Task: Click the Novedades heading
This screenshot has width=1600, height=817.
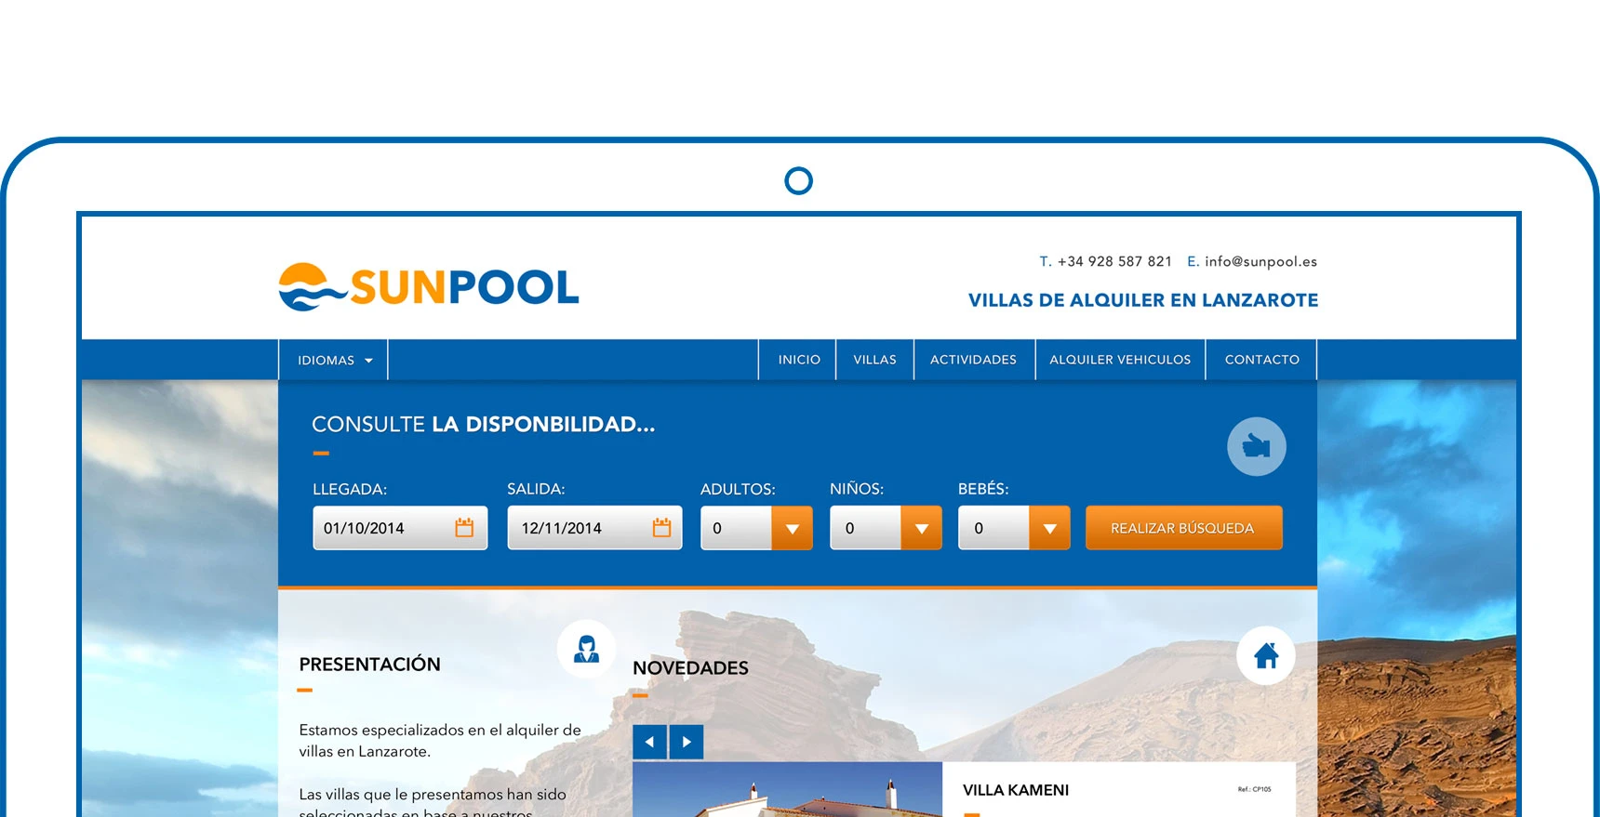Action: pyautogui.click(x=690, y=668)
